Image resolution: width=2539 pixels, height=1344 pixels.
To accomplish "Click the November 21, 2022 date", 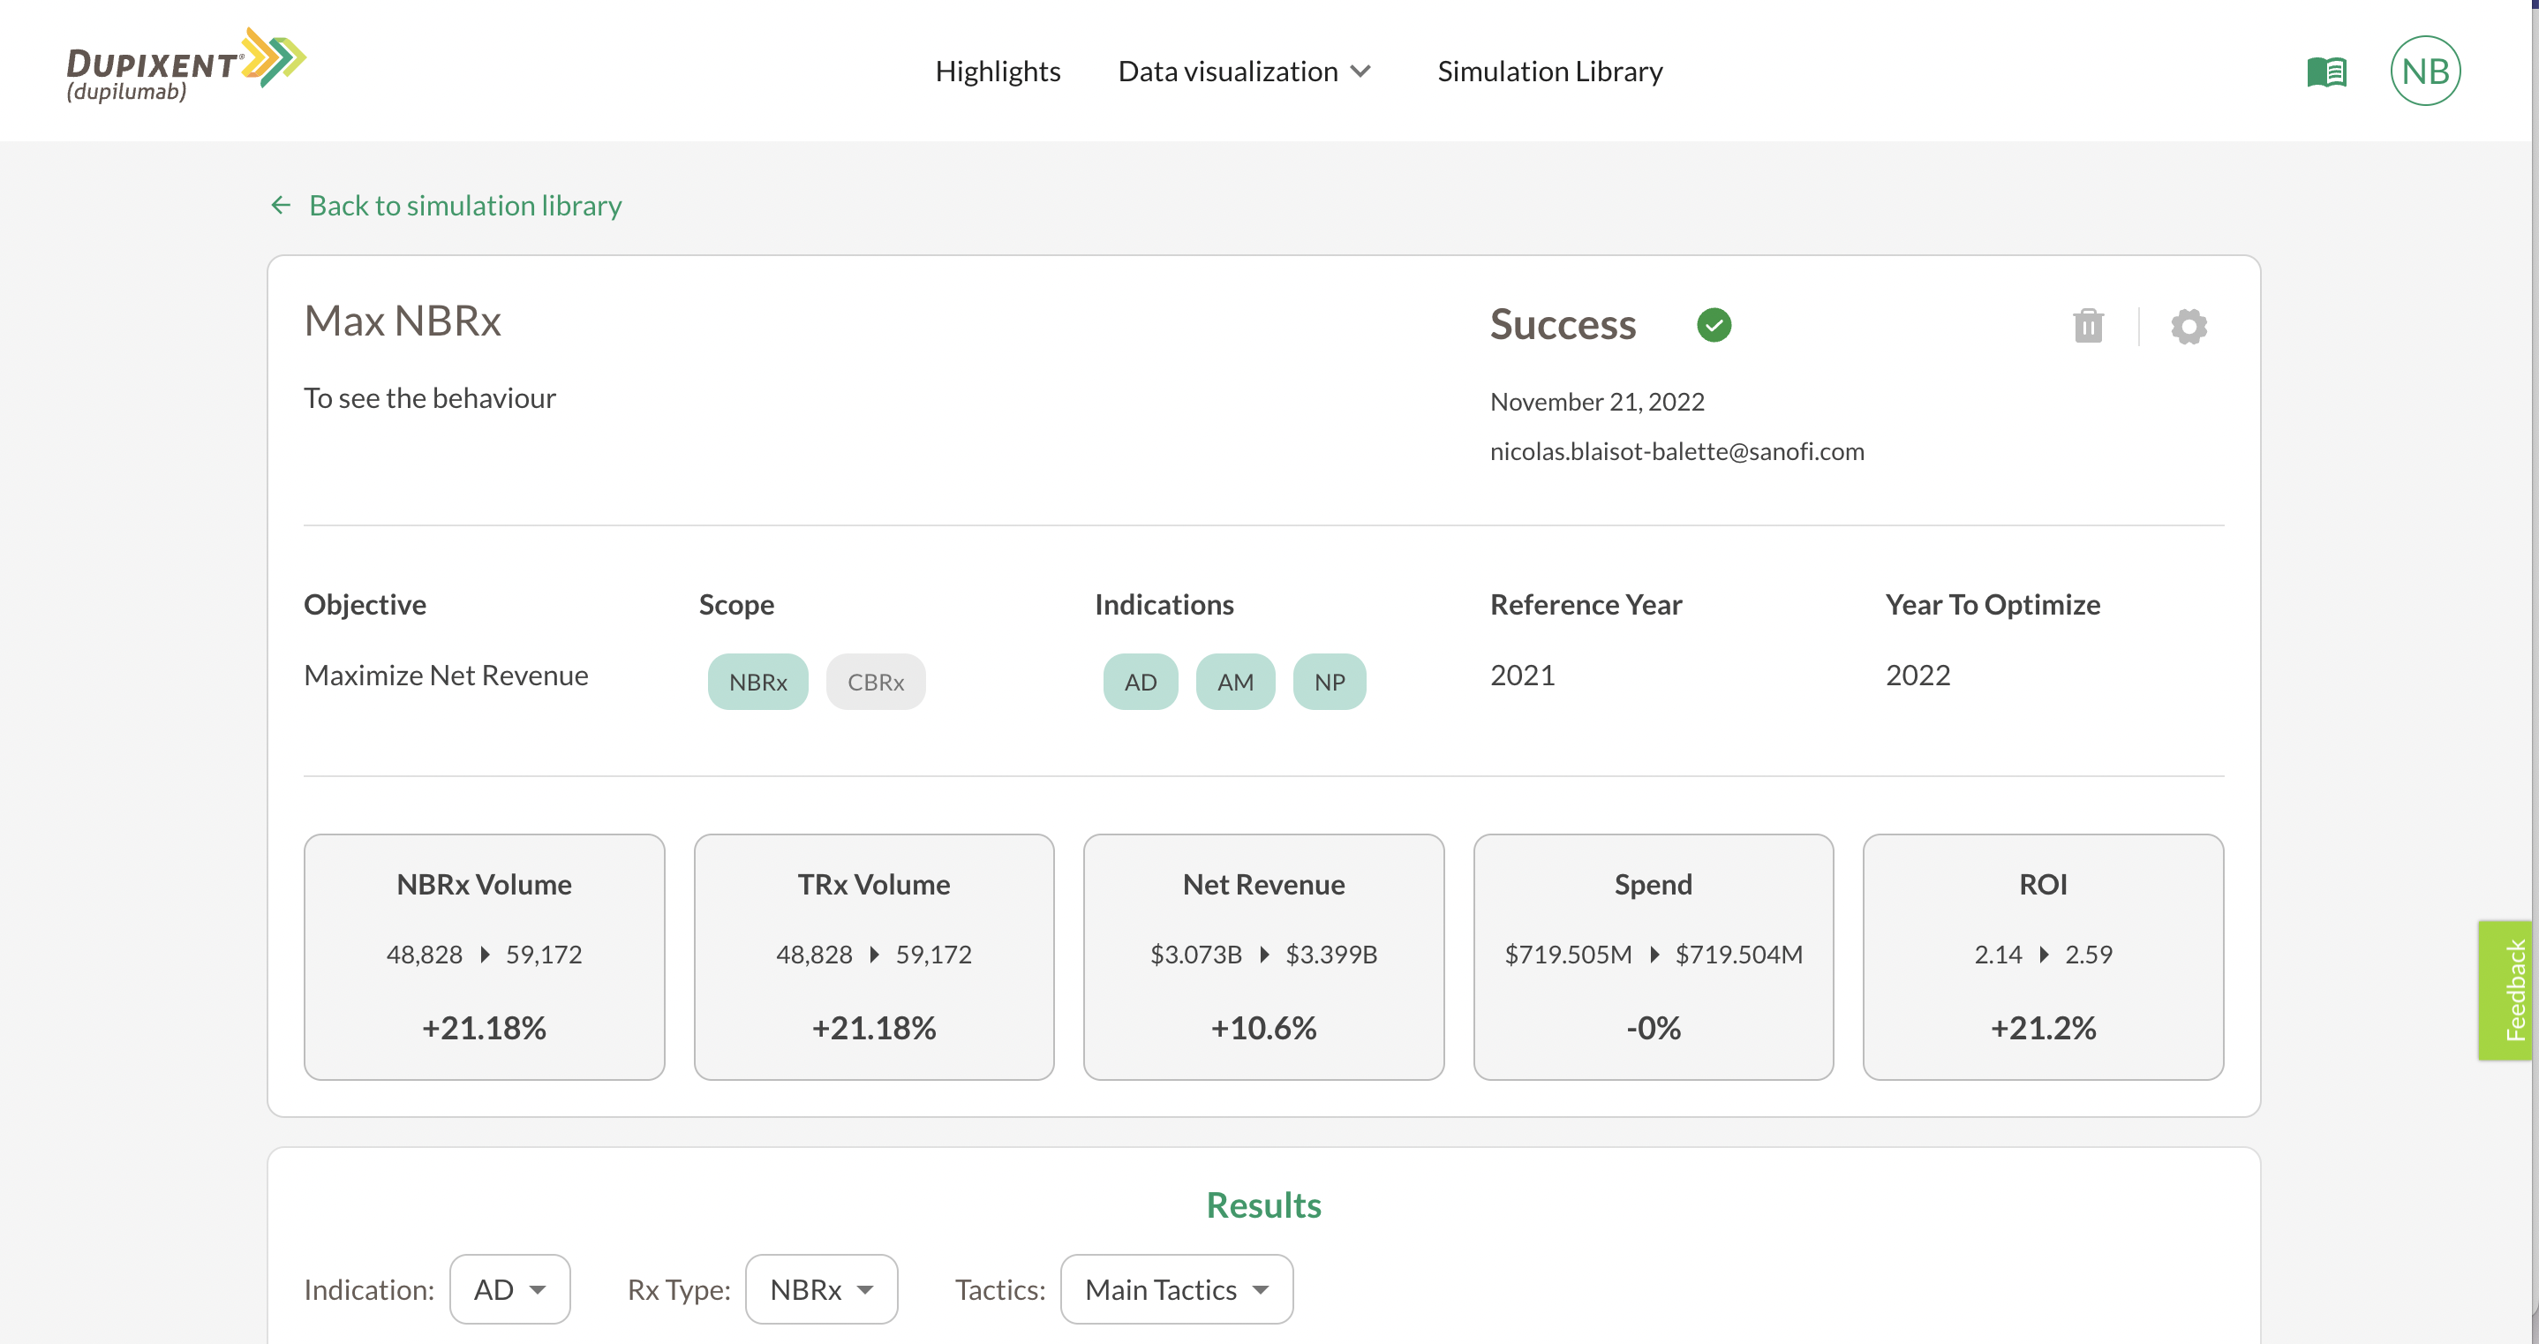I will pyautogui.click(x=1597, y=401).
